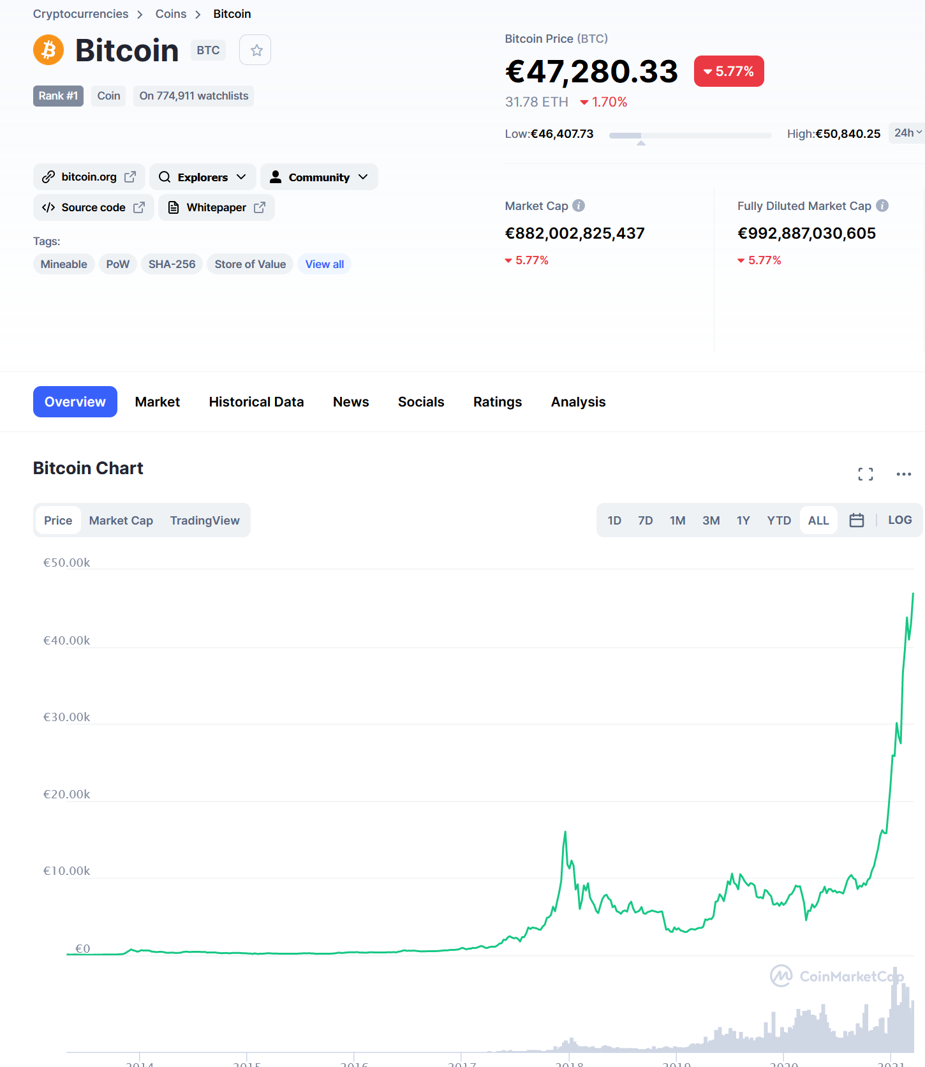
Task: Set chart range to 7D
Action: pyautogui.click(x=646, y=520)
